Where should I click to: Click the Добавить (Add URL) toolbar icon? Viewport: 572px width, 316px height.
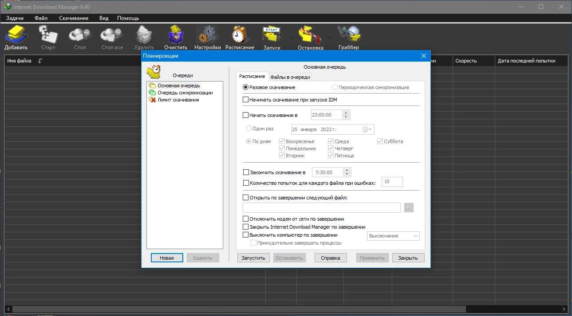coord(16,35)
